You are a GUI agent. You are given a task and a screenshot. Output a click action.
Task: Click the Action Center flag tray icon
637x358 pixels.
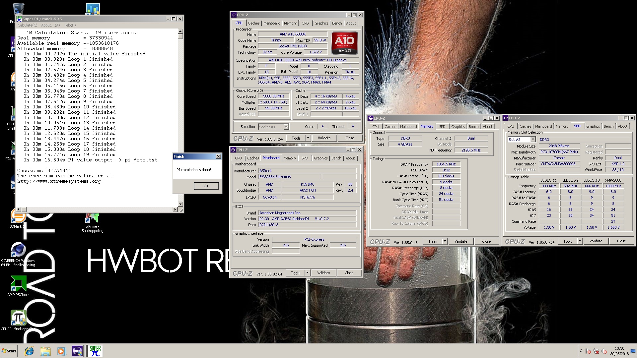(588, 351)
